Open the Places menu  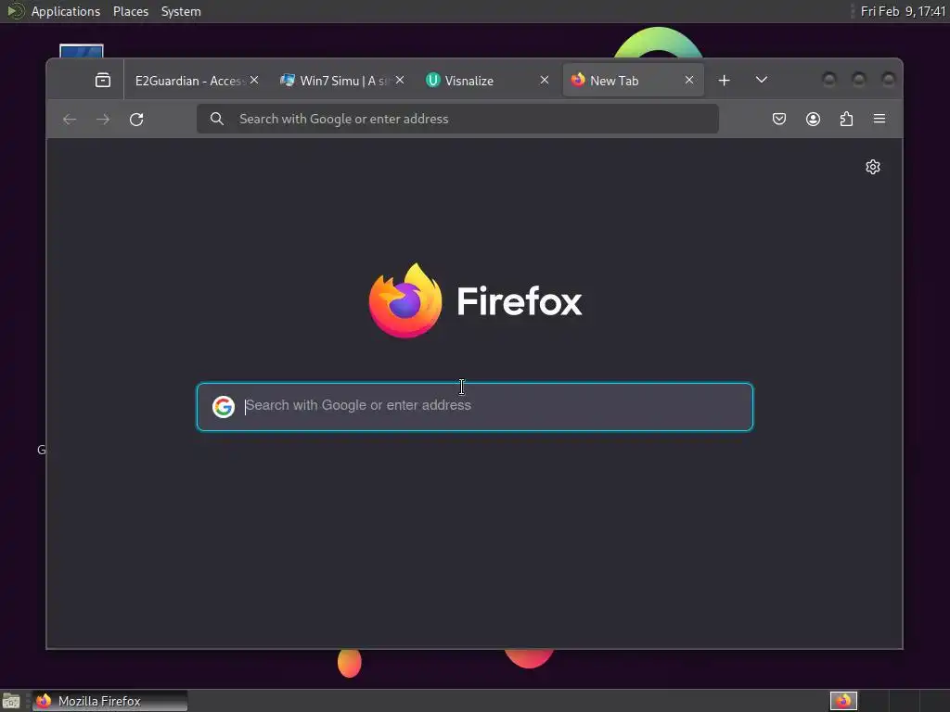(x=131, y=11)
